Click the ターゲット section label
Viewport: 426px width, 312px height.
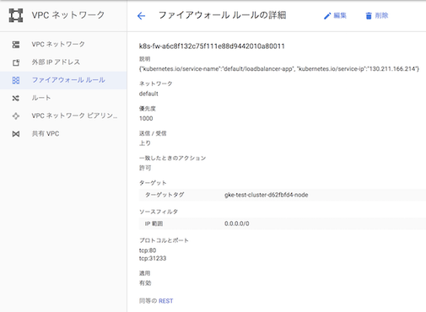coord(153,183)
